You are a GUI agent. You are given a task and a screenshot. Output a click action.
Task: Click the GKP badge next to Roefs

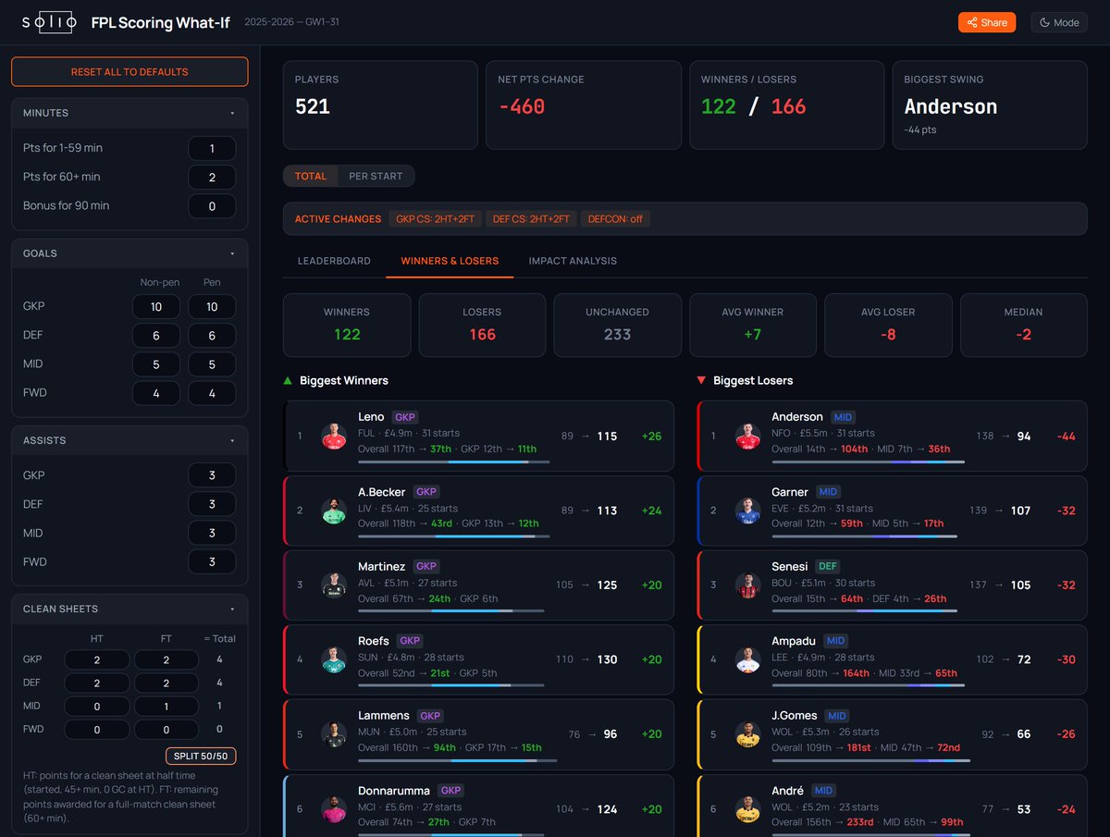(x=410, y=640)
